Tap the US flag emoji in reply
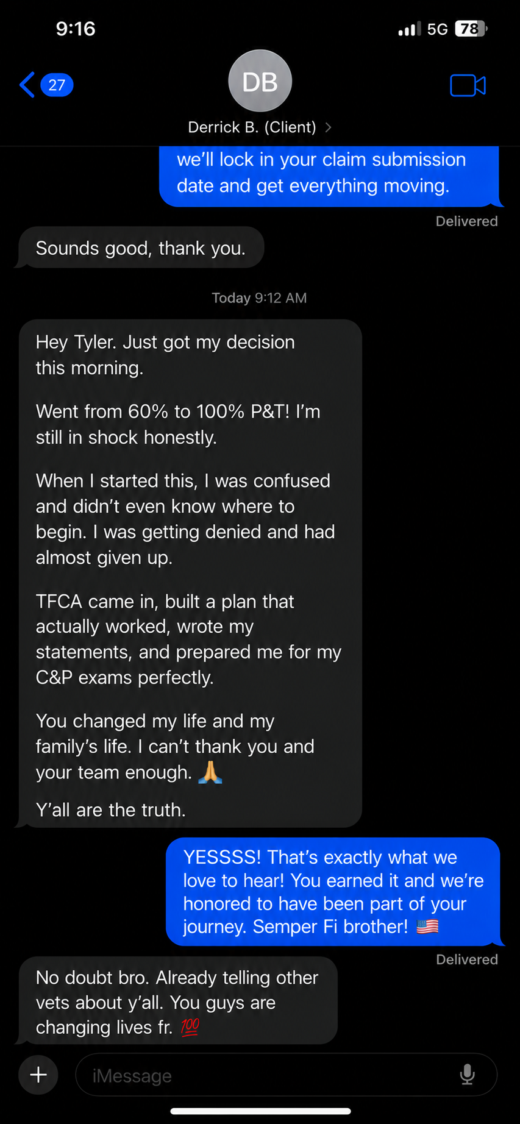Screen dimensions: 520x1124 pyautogui.click(x=427, y=927)
